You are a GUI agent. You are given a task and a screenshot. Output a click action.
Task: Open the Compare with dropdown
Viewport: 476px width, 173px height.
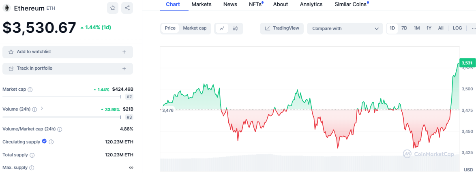tap(345, 28)
